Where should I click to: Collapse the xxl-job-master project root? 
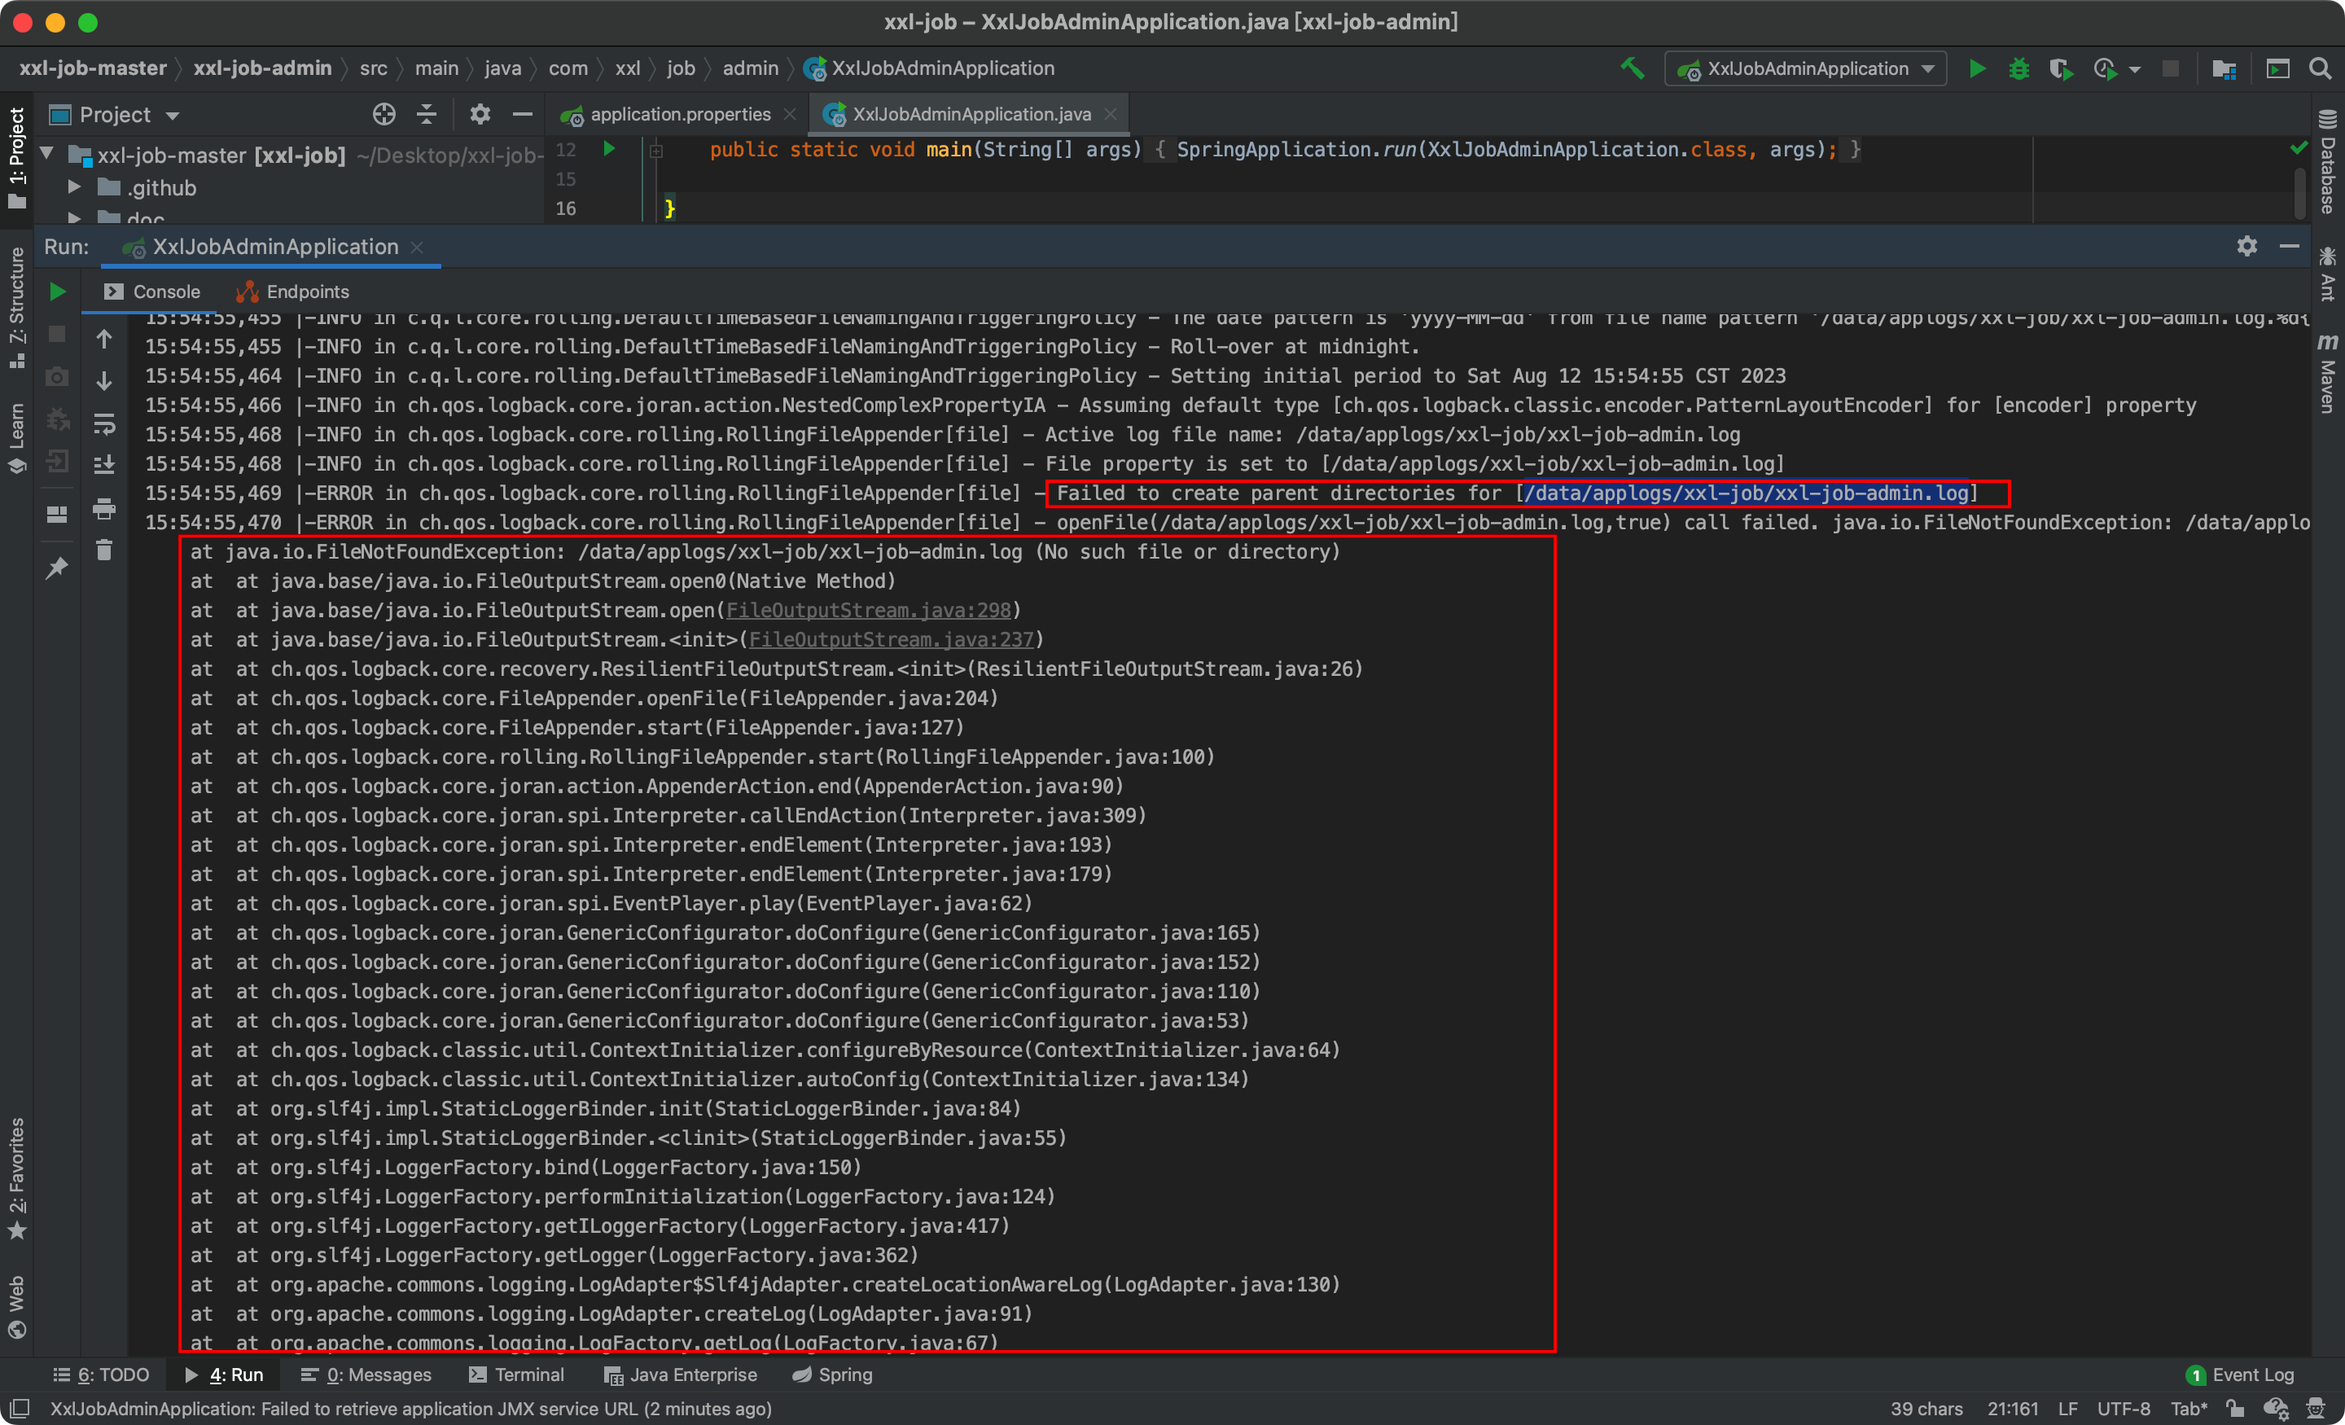click(x=46, y=154)
